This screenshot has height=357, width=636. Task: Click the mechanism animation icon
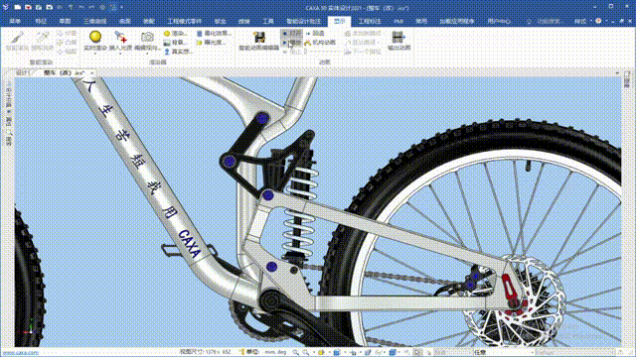(320, 43)
